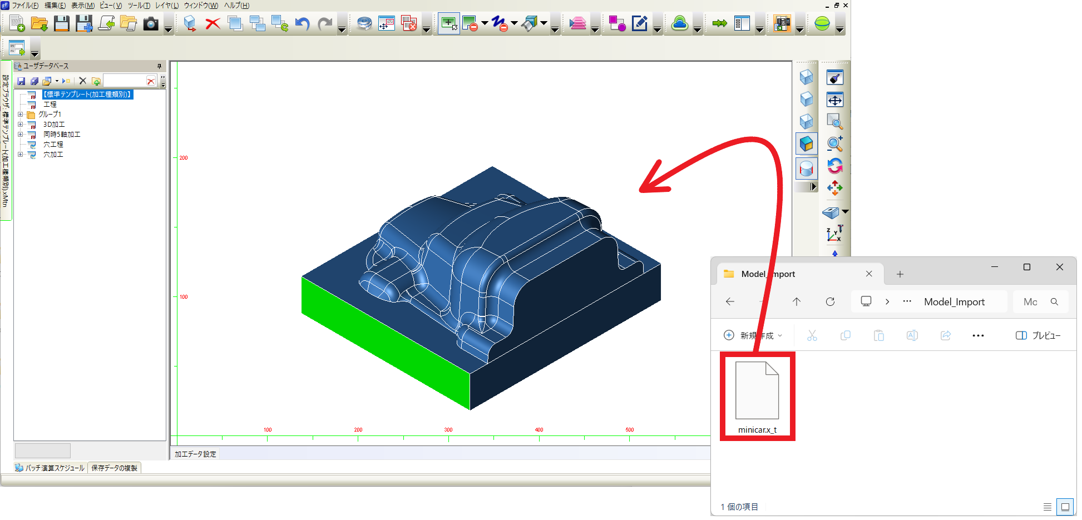Toggle the shaded cube display mode
1082x520 pixels.
tap(806, 144)
